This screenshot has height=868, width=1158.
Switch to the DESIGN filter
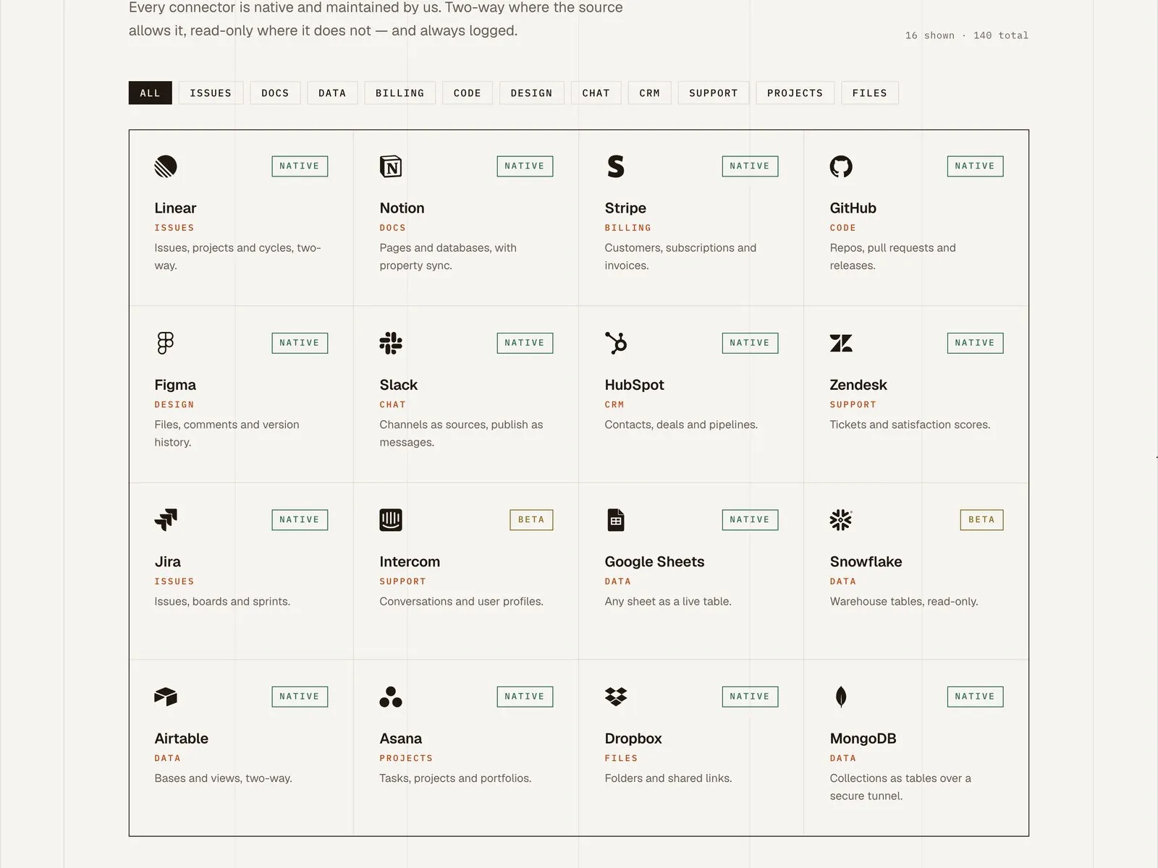pos(531,93)
